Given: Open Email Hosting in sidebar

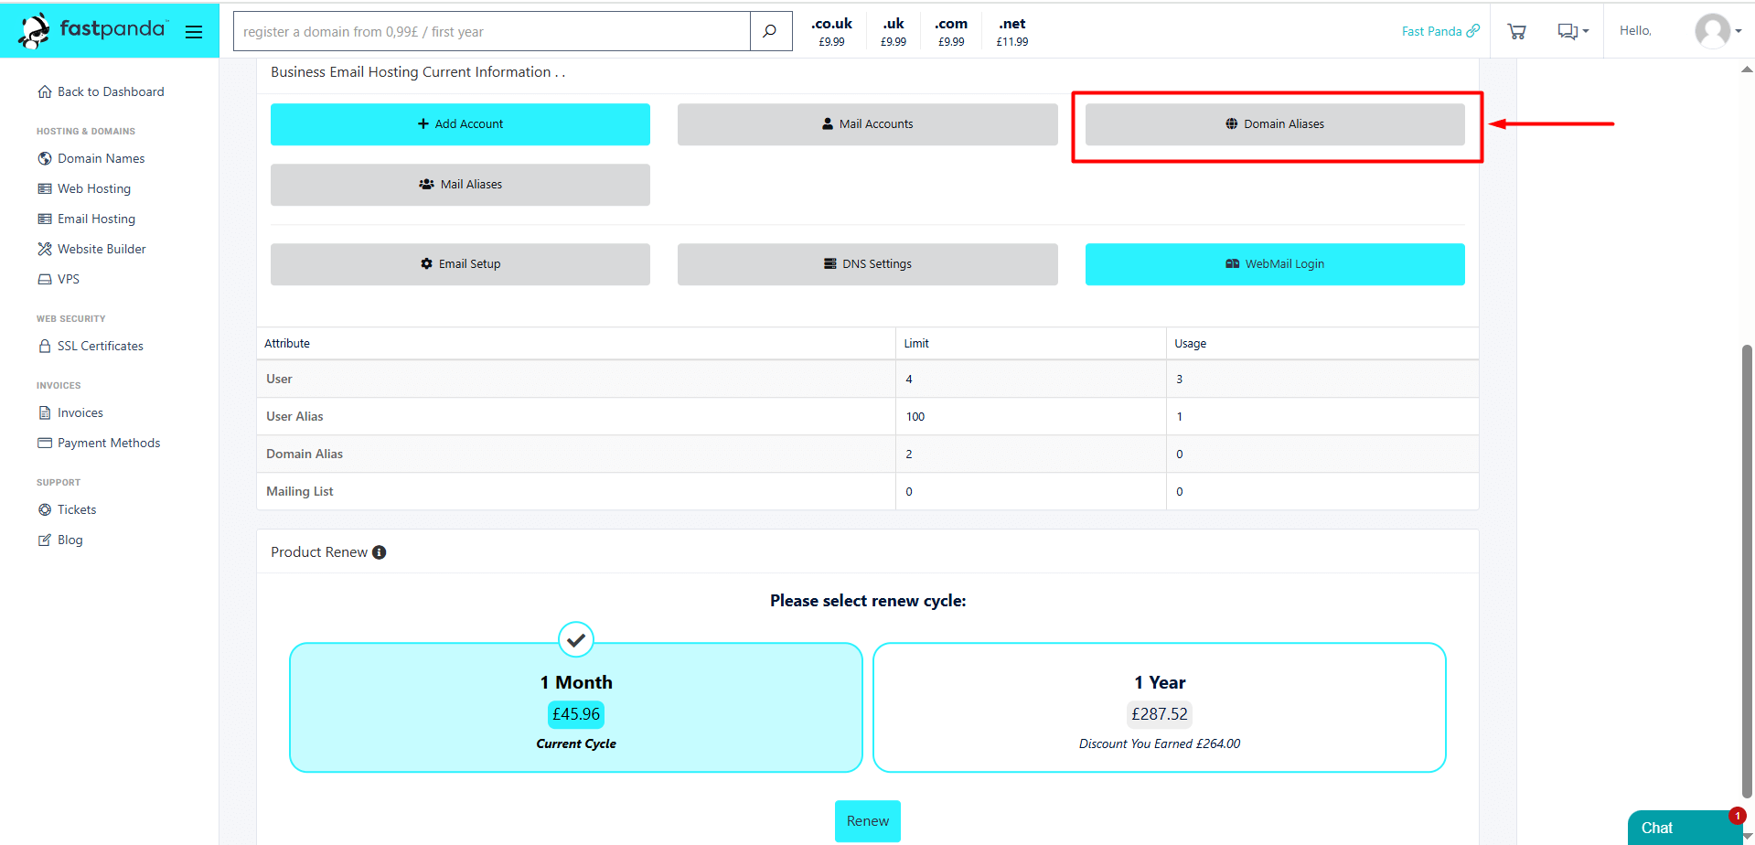Looking at the screenshot, I should (x=96, y=219).
